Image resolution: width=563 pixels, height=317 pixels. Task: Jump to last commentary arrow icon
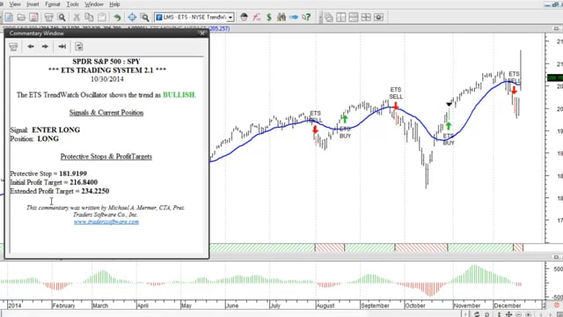pos(62,47)
